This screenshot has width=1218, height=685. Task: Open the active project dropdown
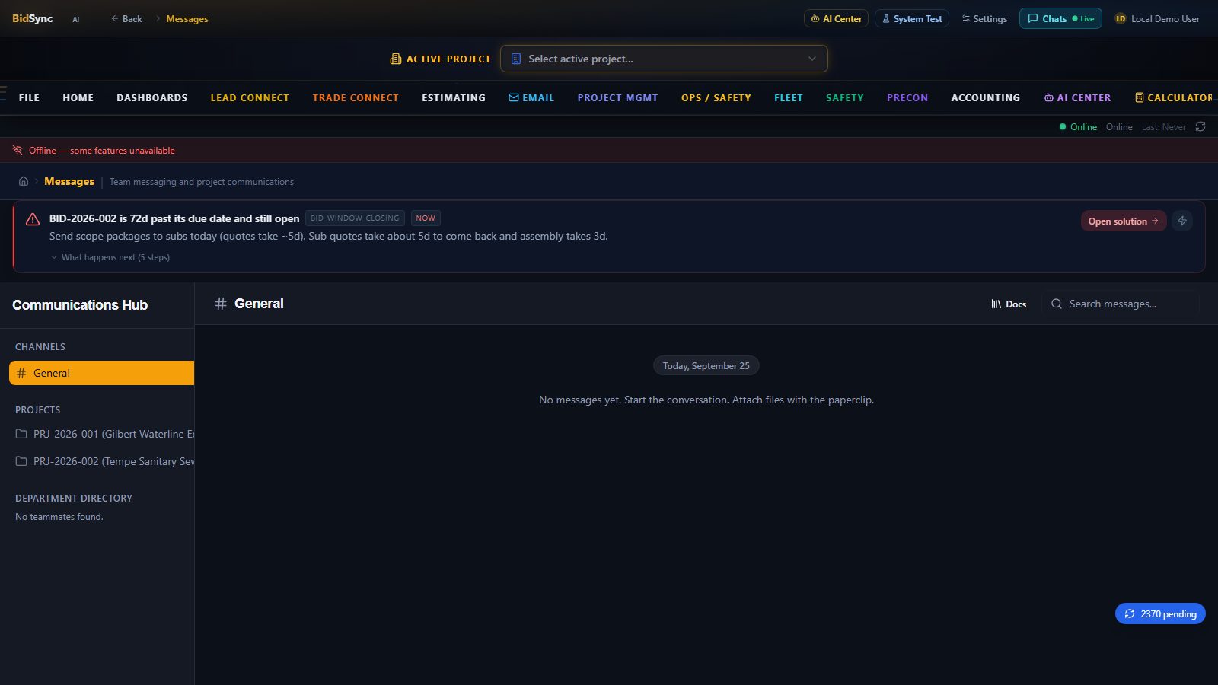[664, 59]
